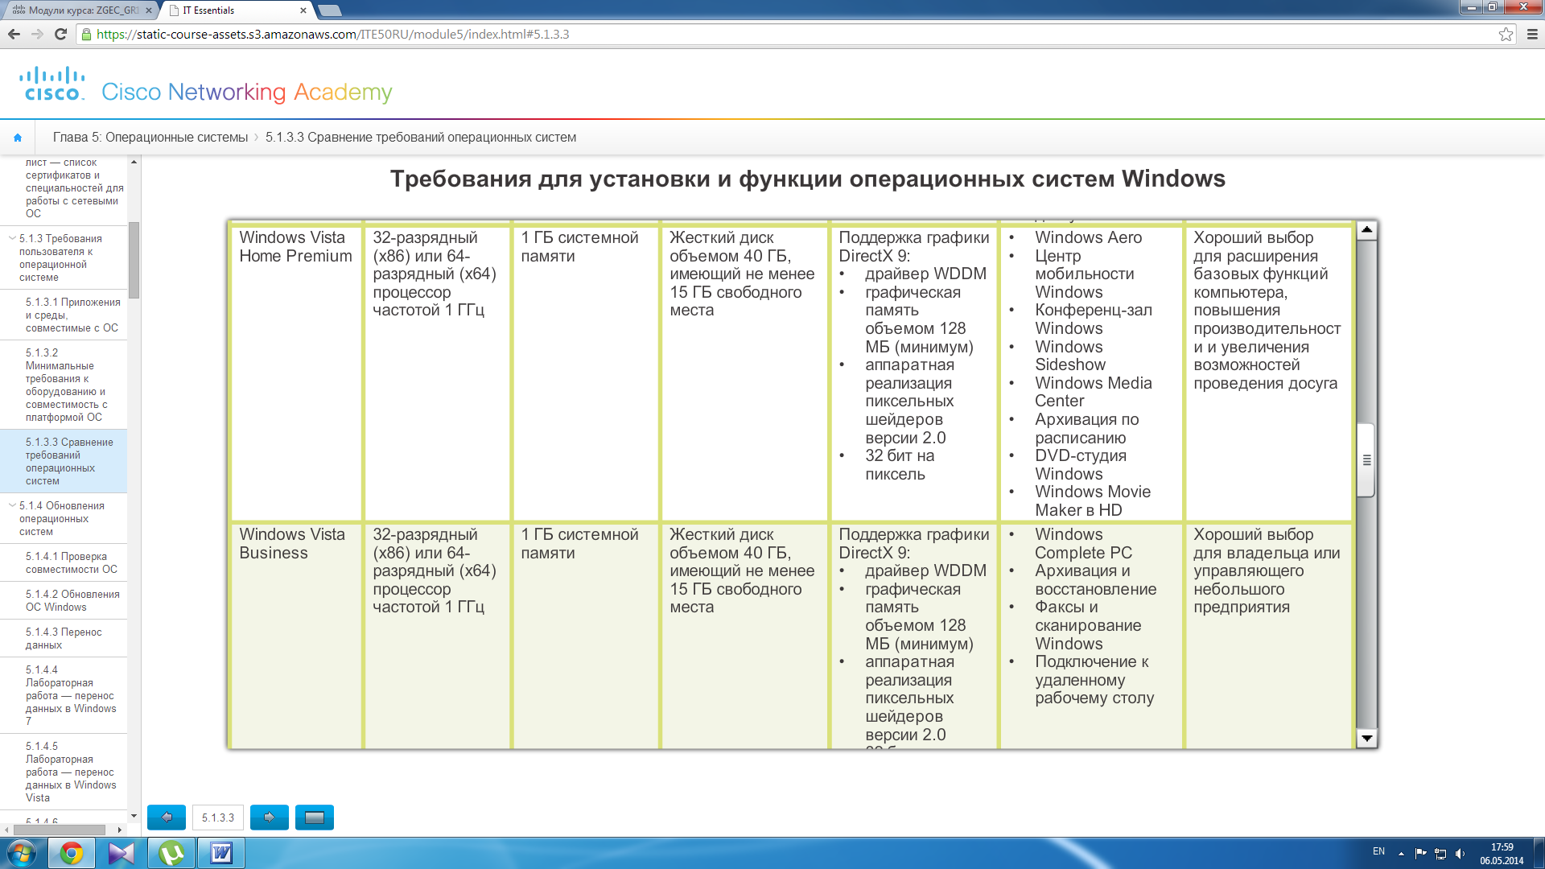Click Windows Movie Maker в HD item
Screen dimensions: 1545x869
coord(1093,500)
